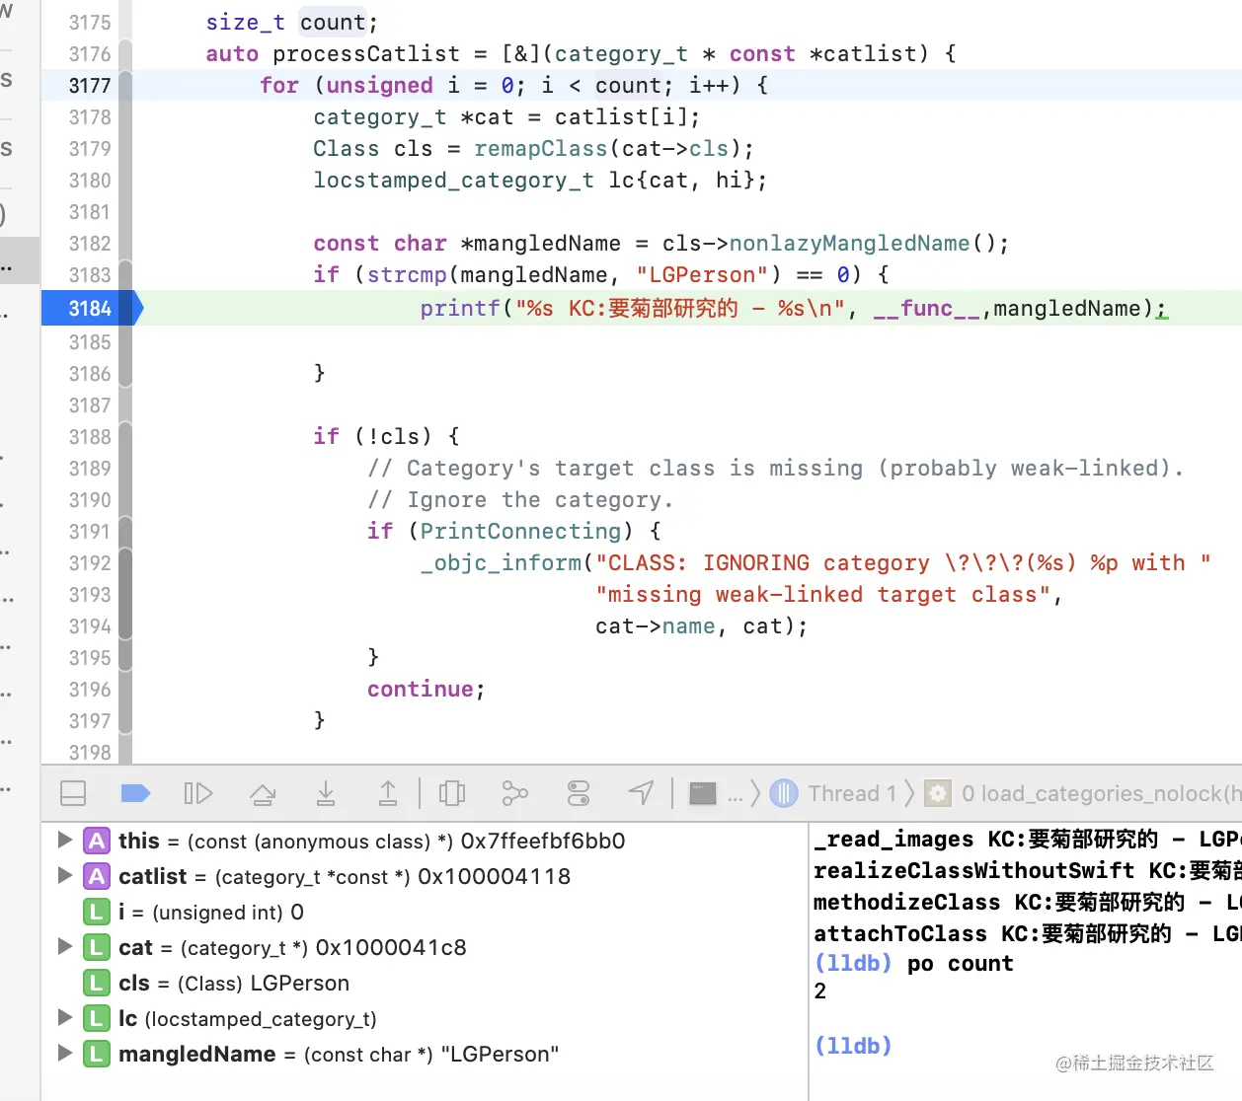Click line number 3177 in the gutter

[x=90, y=86]
